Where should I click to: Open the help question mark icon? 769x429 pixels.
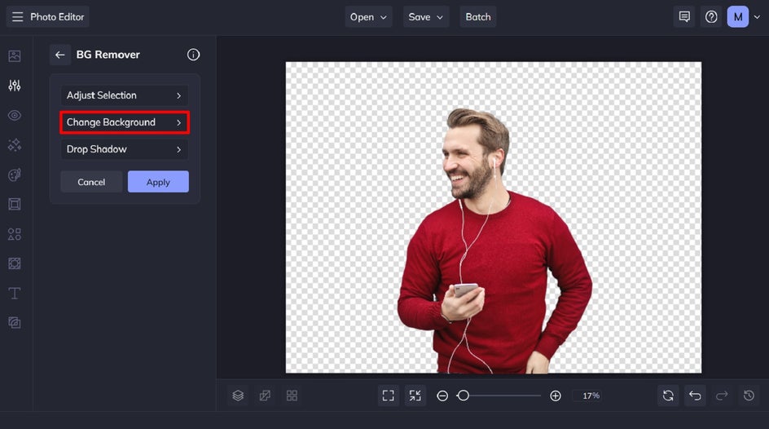pos(711,16)
